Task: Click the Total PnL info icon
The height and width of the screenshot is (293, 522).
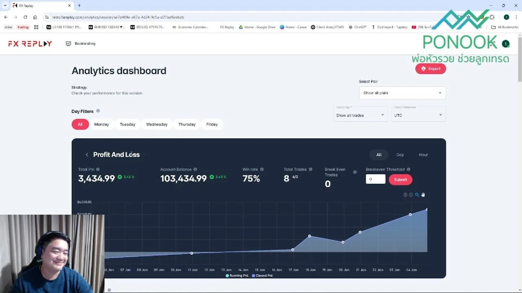Action: pyautogui.click(x=98, y=169)
